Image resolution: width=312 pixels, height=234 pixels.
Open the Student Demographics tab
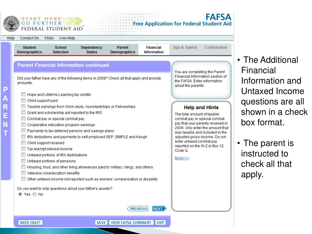pos(30,50)
